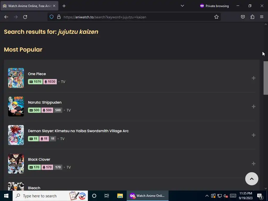Image resolution: width=268 pixels, height=201 pixels.
Task: Open the touch keyboard tray icon
Action: (233, 196)
